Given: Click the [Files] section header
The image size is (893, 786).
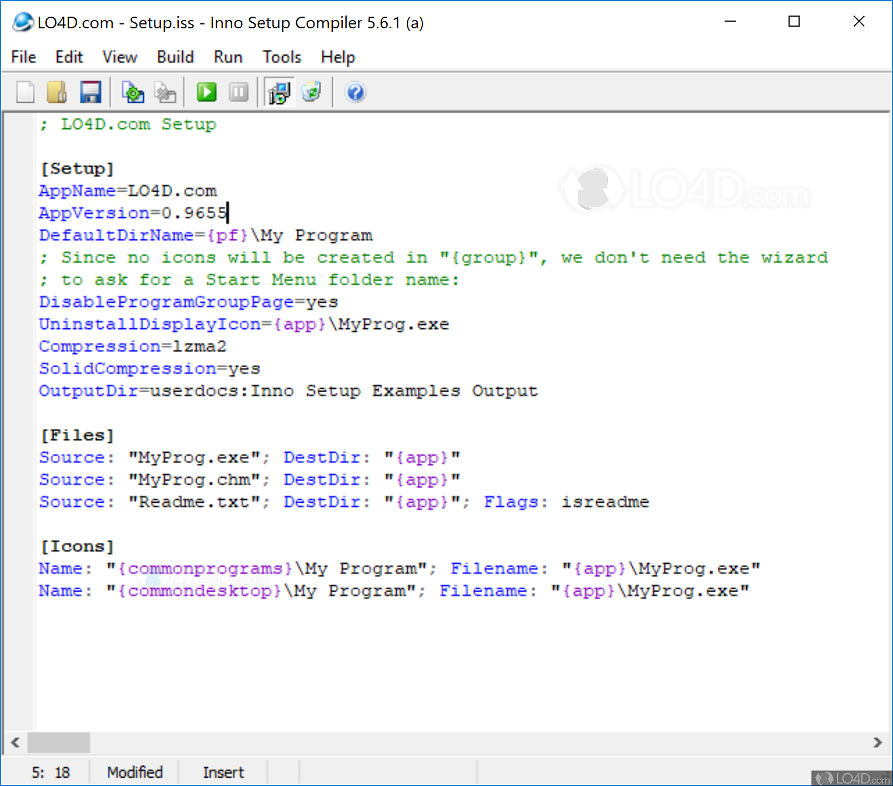Looking at the screenshot, I should [77, 435].
